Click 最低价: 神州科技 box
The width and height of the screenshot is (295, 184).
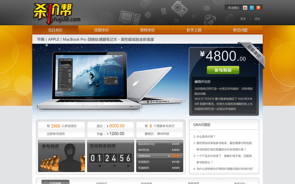click(160, 134)
